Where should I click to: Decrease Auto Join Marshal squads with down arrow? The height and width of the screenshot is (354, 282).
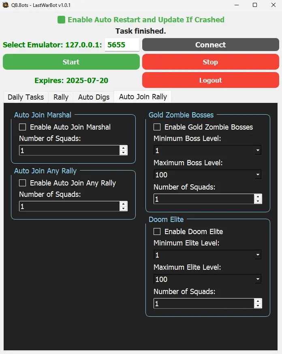point(123,153)
